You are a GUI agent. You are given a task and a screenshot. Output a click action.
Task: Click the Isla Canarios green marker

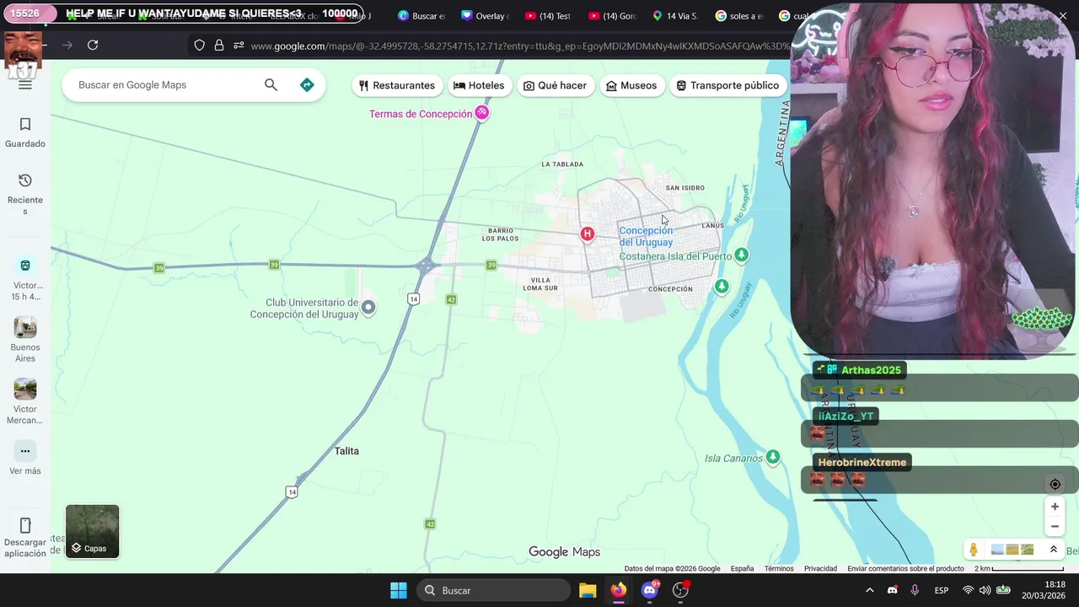tap(773, 457)
